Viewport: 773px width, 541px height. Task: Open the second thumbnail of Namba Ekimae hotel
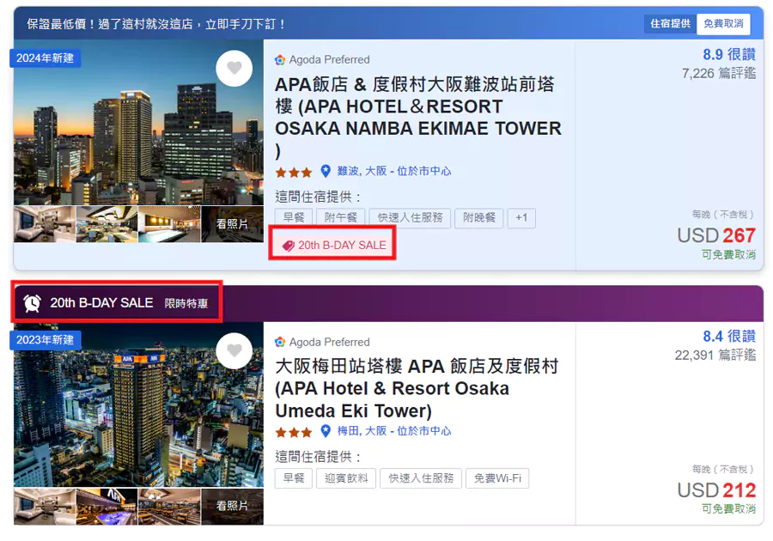(107, 224)
